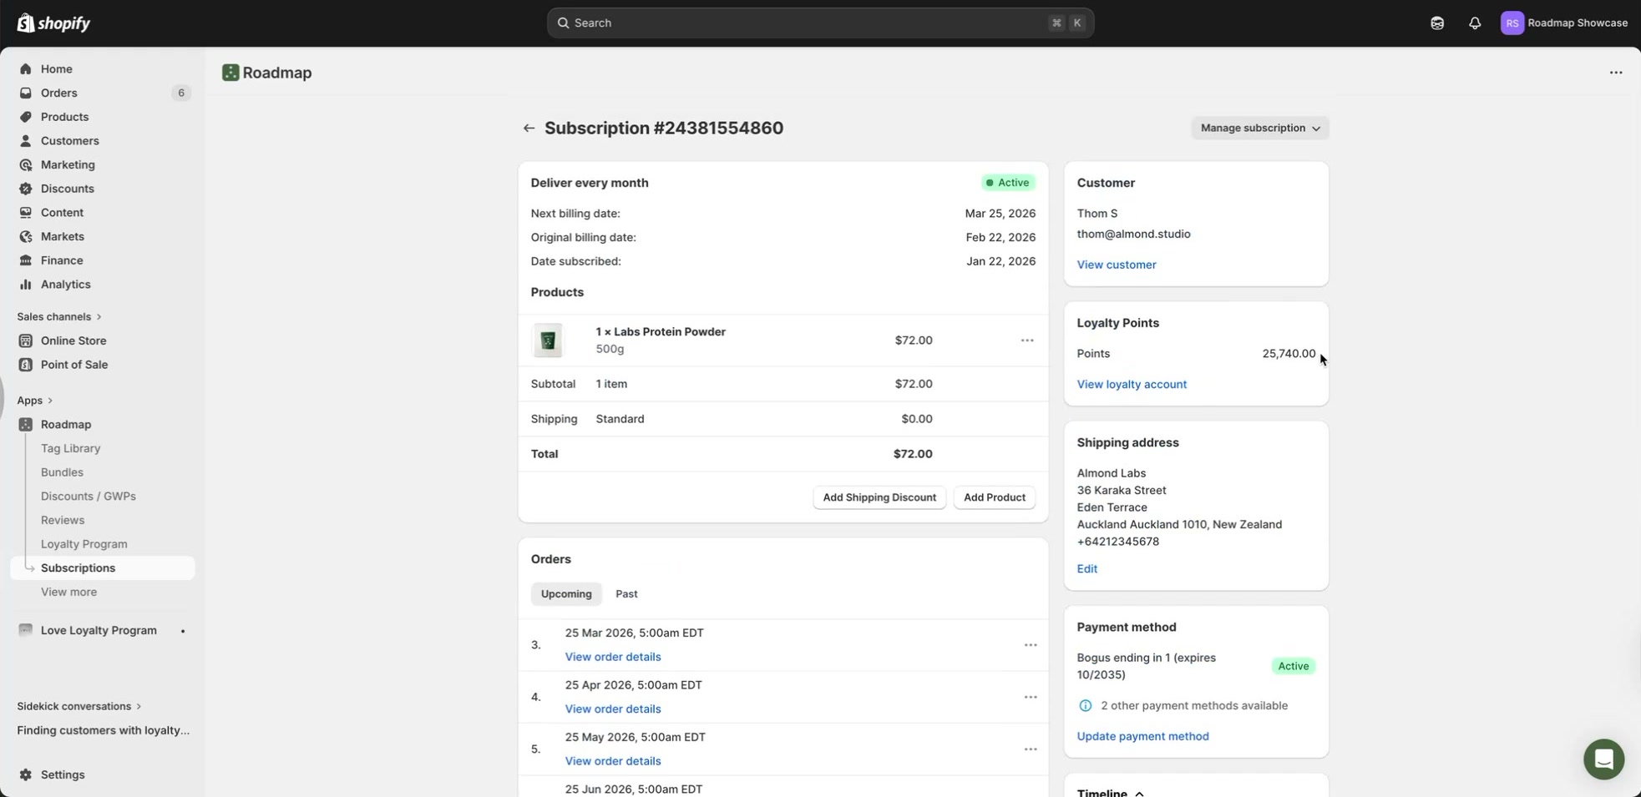Viewport: 1641px width, 797px height.
Task: Open the notifications bell icon
Action: 1475,23
